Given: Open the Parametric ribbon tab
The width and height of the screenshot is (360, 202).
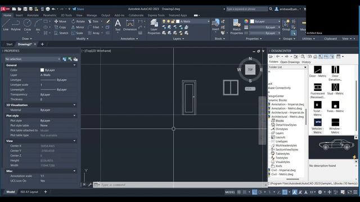Looking at the screenshot, I should (x=49, y=15).
